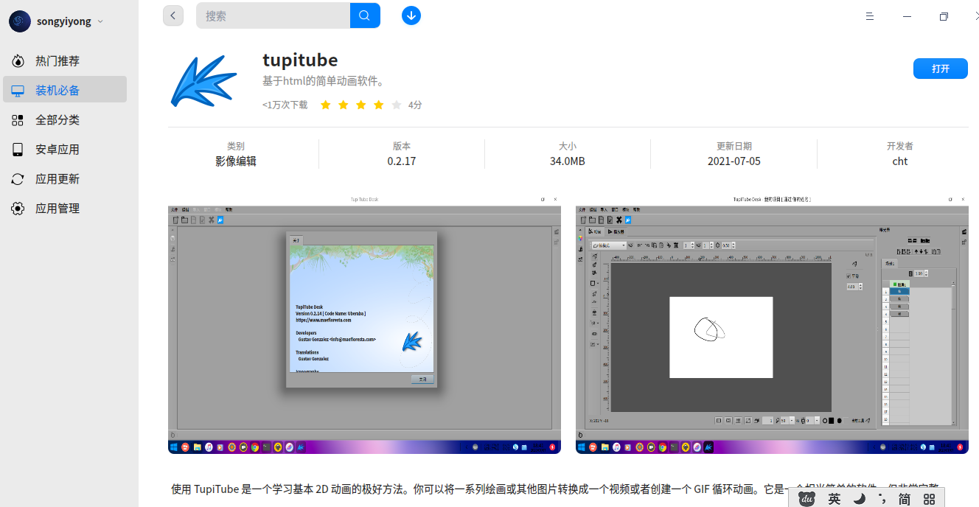
Task: Click the download count <1万次下载
Action: 285,105
